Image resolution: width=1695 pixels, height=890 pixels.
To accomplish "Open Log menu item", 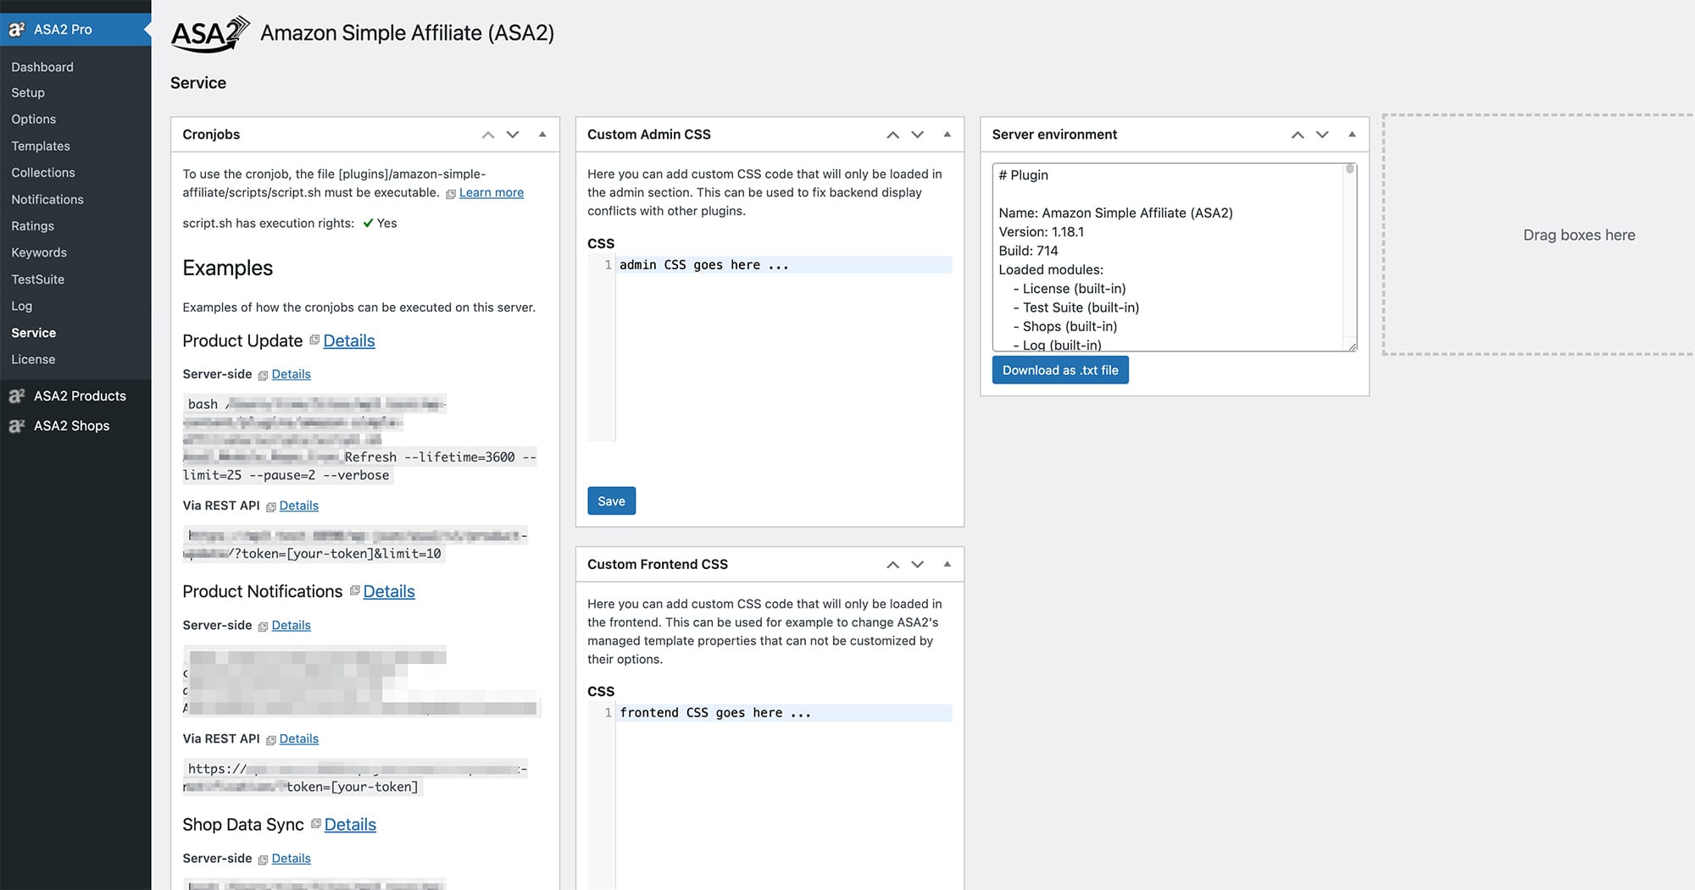I will (22, 307).
